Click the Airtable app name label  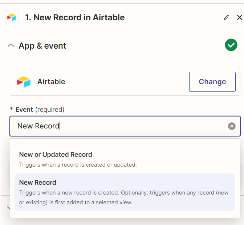pyautogui.click(x=51, y=82)
